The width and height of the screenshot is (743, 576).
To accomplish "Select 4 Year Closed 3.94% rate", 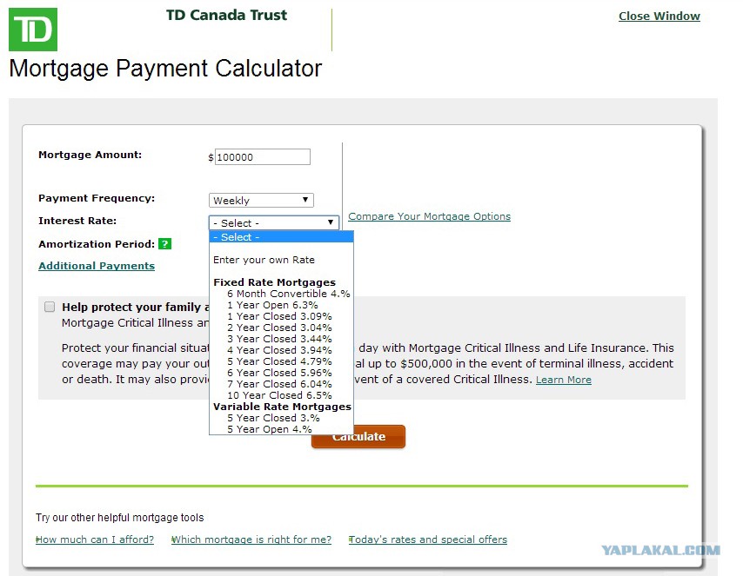I will (x=282, y=350).
